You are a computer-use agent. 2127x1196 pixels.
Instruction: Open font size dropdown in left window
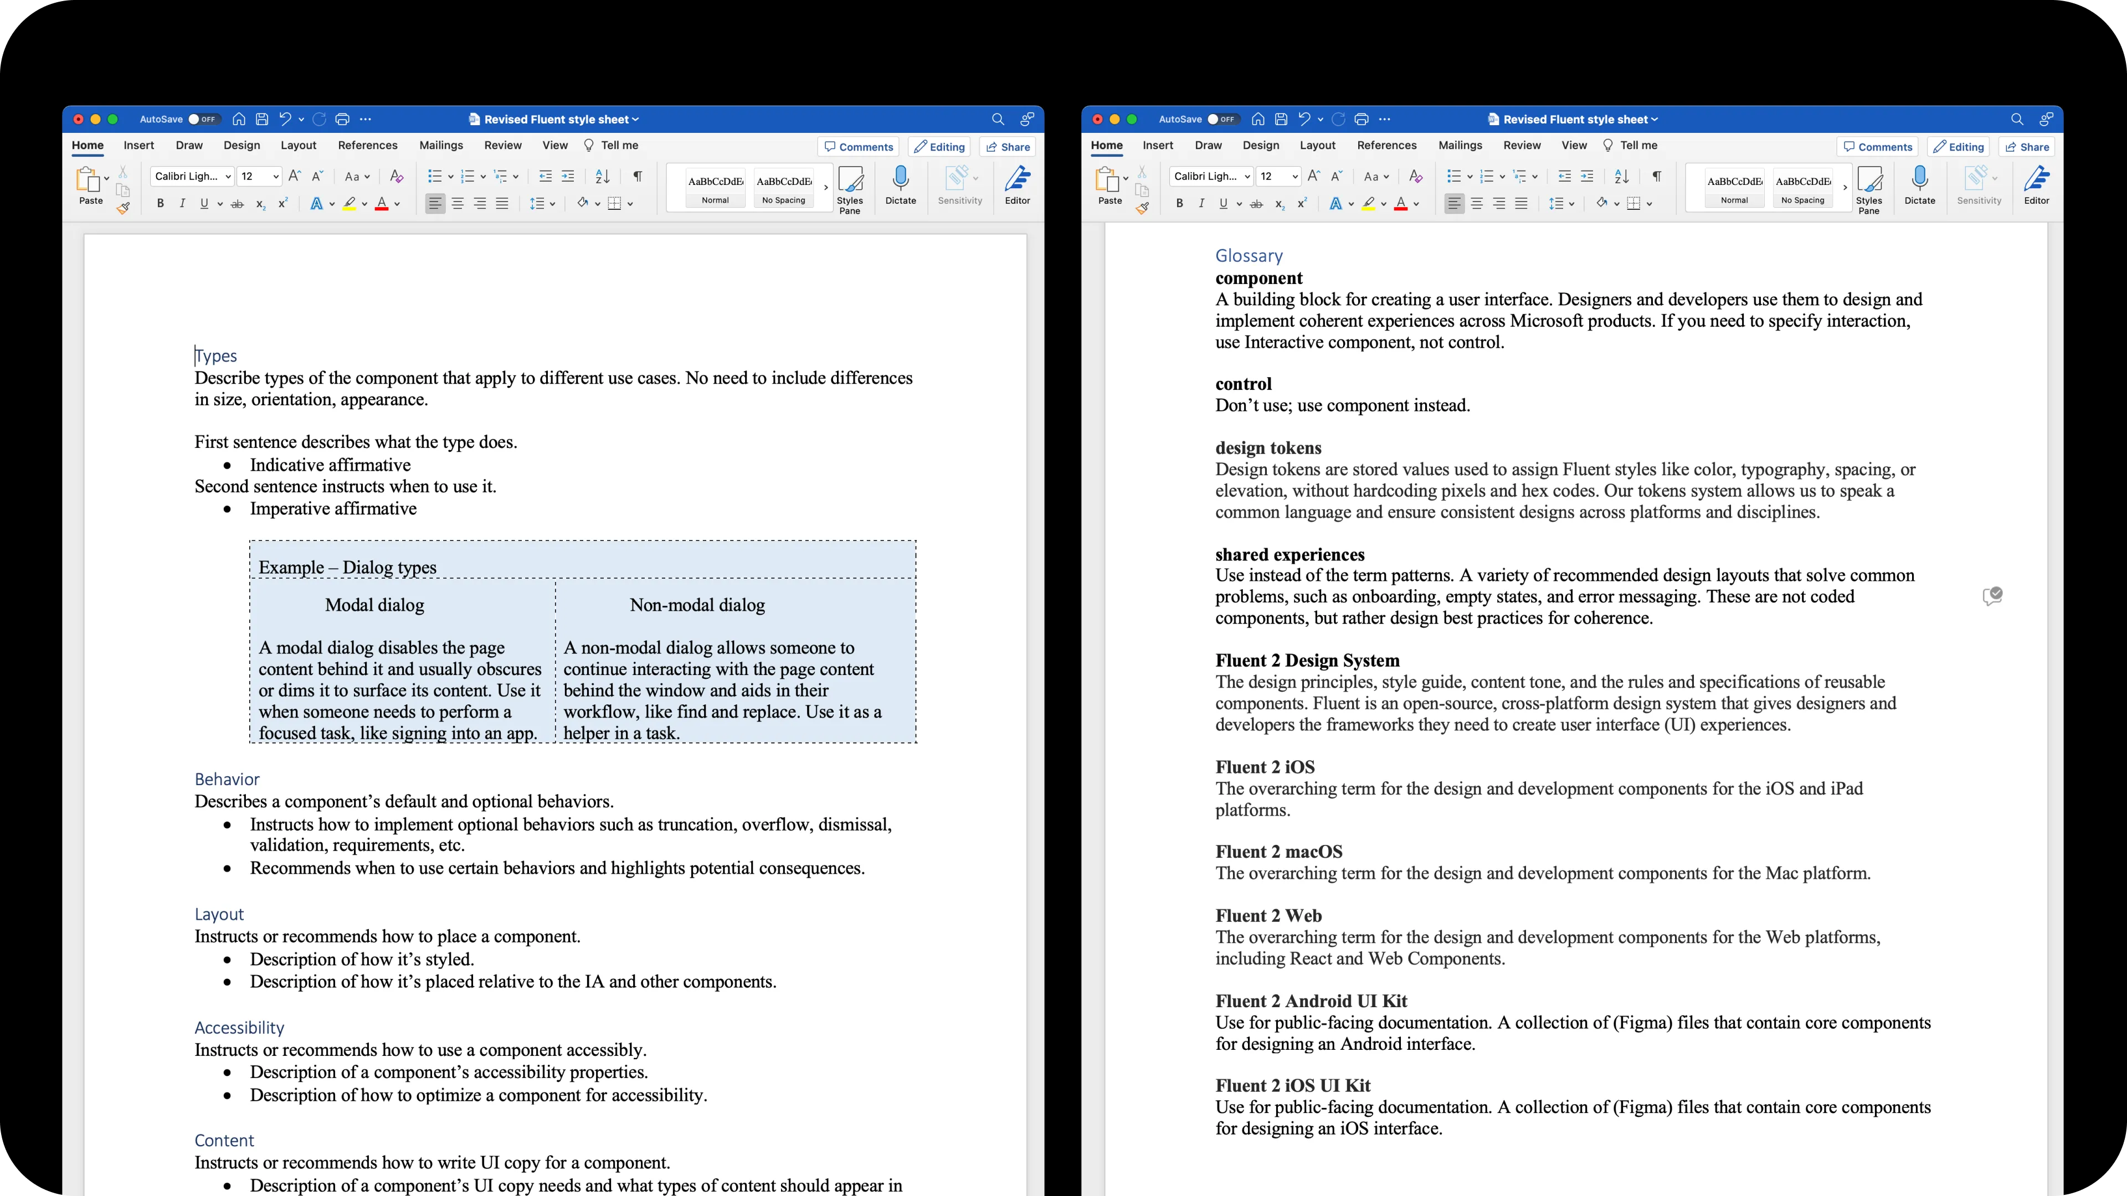[276, 177]
